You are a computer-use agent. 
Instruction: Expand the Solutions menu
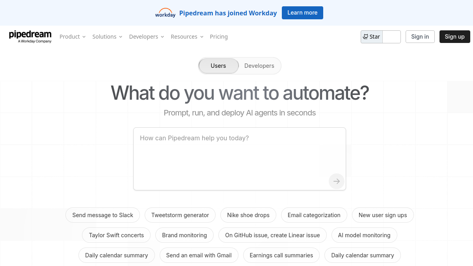click(107, 37)
